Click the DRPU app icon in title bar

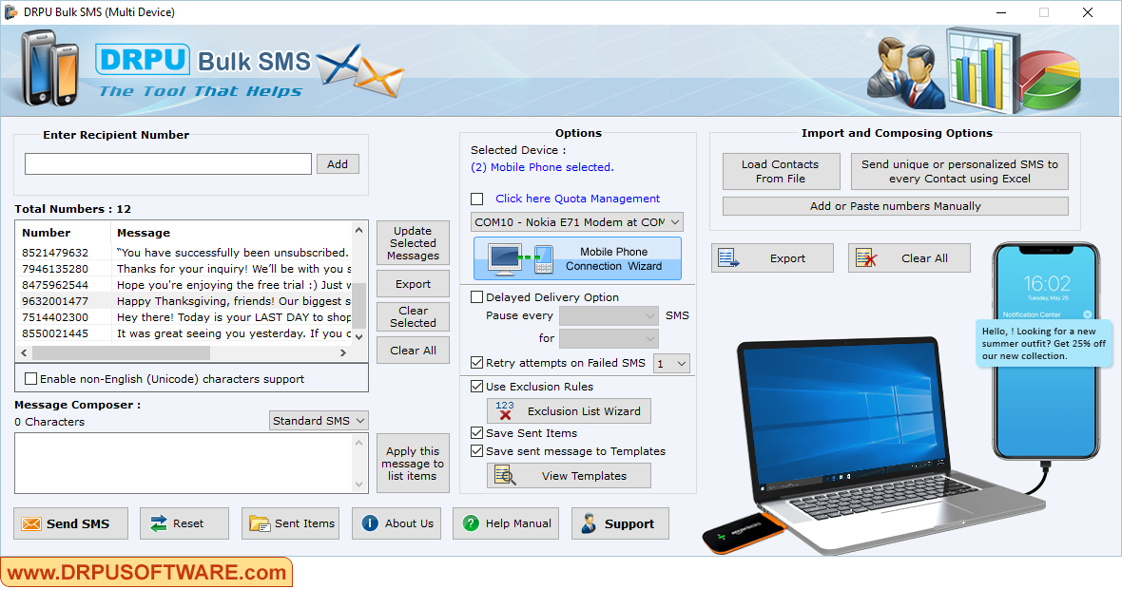point(10,12)
